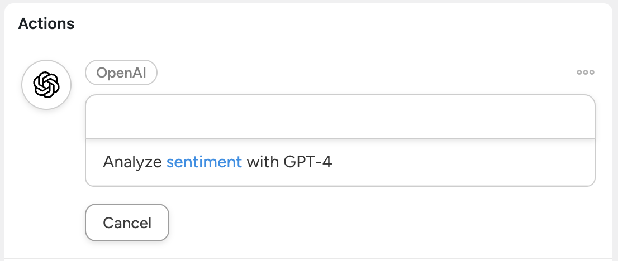Click the right end of the empty input
The height and width of the screenshot is (261, 618).
tap(576, 117)
